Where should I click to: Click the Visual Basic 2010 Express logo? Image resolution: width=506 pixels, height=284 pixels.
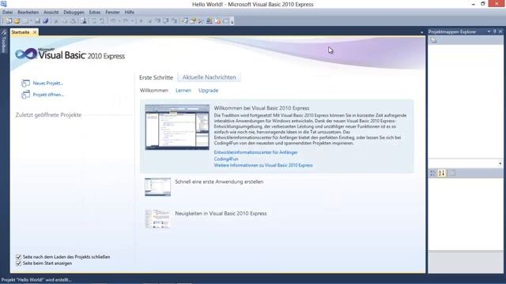pyautogui.click(x=70, y=54)
